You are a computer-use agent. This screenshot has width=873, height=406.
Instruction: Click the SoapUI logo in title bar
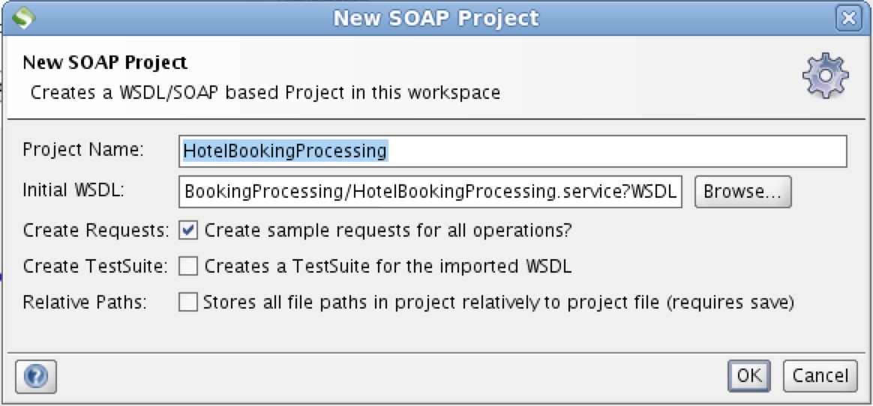click(x=24, y=16)
